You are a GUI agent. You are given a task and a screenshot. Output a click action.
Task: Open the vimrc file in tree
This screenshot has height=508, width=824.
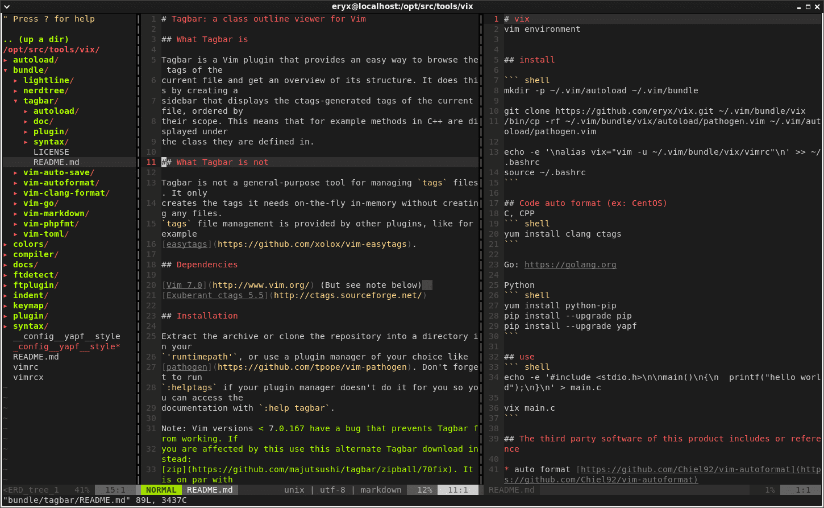tap(26, 367)
